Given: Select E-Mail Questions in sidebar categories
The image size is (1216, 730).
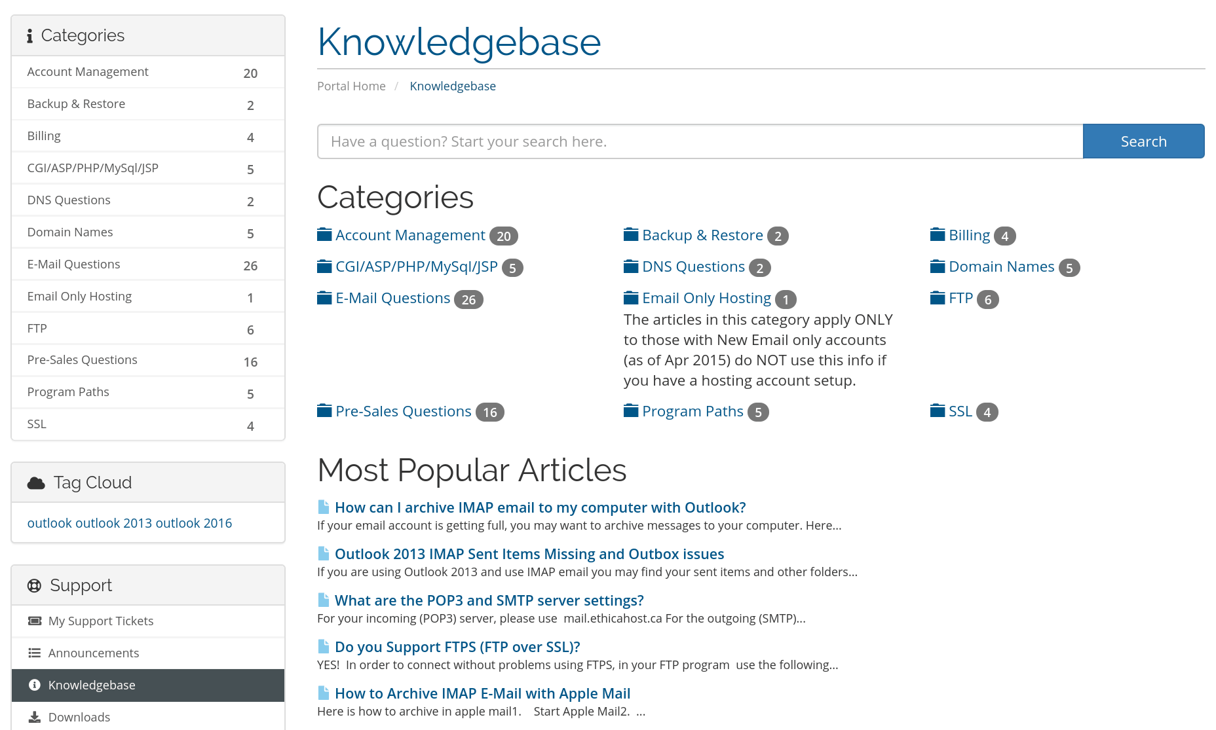Looking at the screenshot, I should click(x=148, y=265).
